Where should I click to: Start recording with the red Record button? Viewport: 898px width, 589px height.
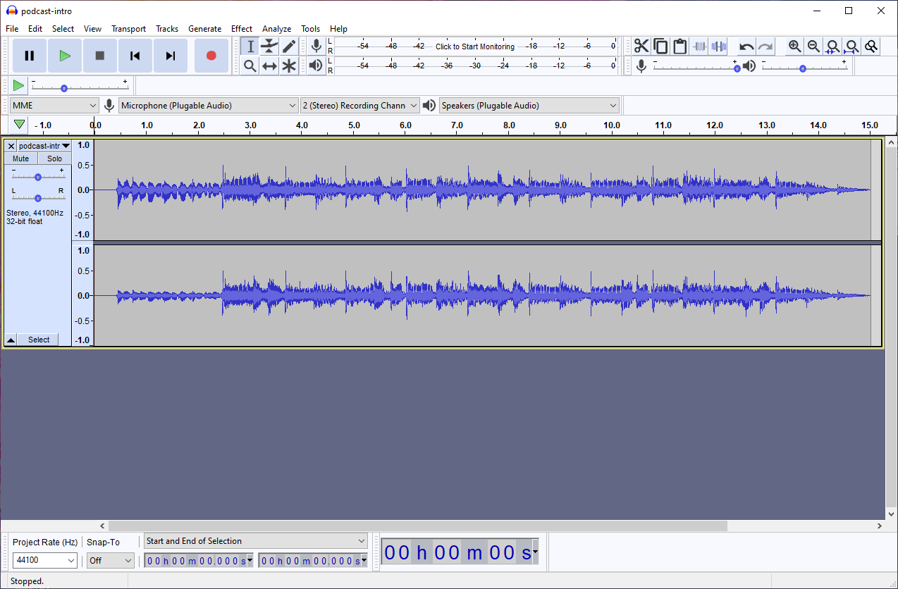coord(211,56)
